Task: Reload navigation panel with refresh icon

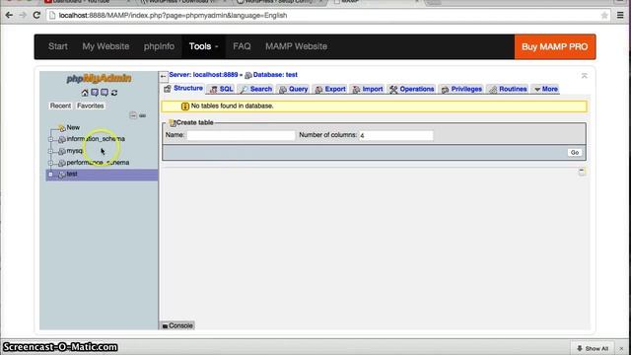Action: (114, 93)
